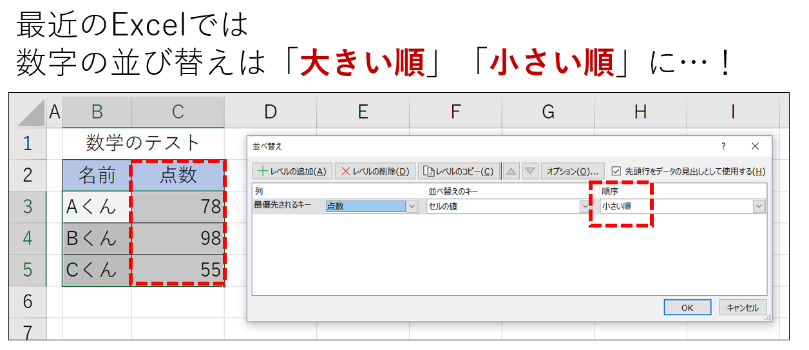
Task: Close the 並べ替え dialog with the X
Action: click(x=755, y=146)
